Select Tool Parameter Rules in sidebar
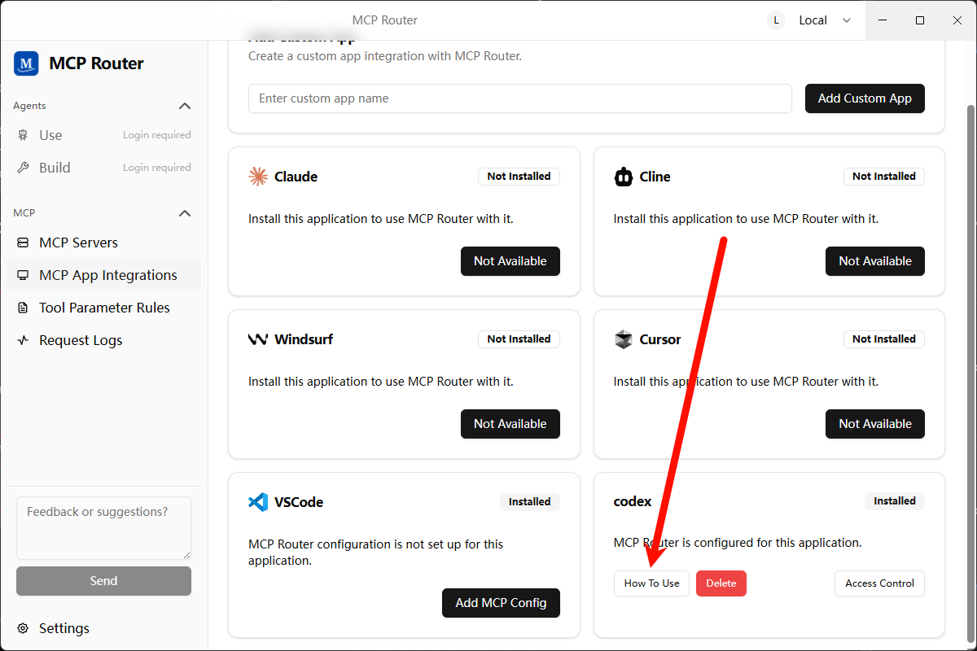977x651 pixels. (x=104, y=308)
